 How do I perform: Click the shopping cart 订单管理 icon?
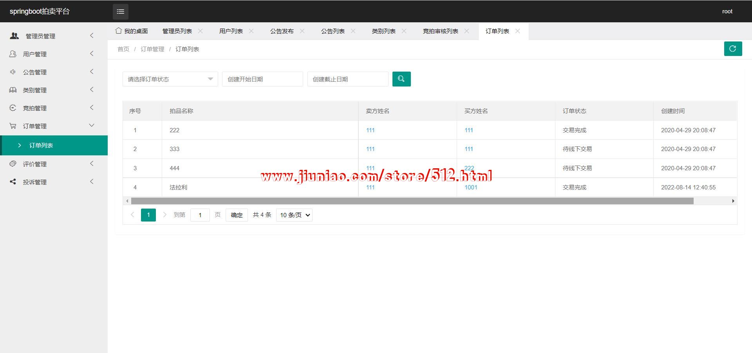pyautogui.click(x=13, y=126)
